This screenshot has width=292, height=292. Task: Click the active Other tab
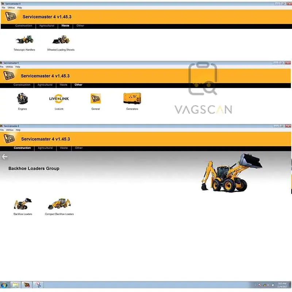tap(78, 85)
